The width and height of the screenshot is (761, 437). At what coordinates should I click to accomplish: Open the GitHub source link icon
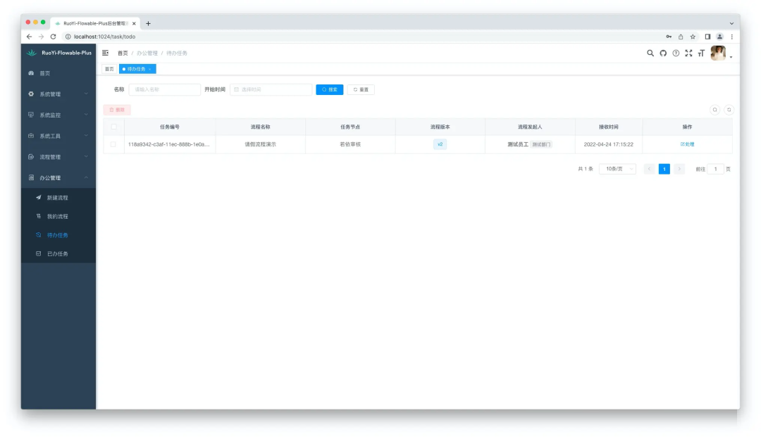point(663,53)
